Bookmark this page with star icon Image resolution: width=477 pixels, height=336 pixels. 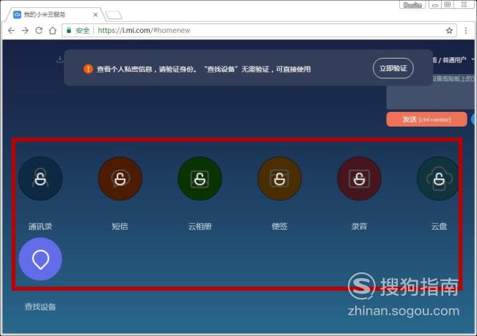(x=449, y=30)
